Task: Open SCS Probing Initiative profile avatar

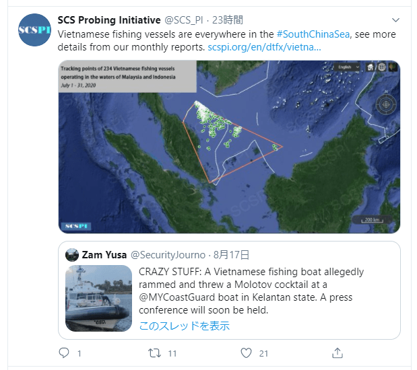Action: pyautogui.click(x=35, y=30)
